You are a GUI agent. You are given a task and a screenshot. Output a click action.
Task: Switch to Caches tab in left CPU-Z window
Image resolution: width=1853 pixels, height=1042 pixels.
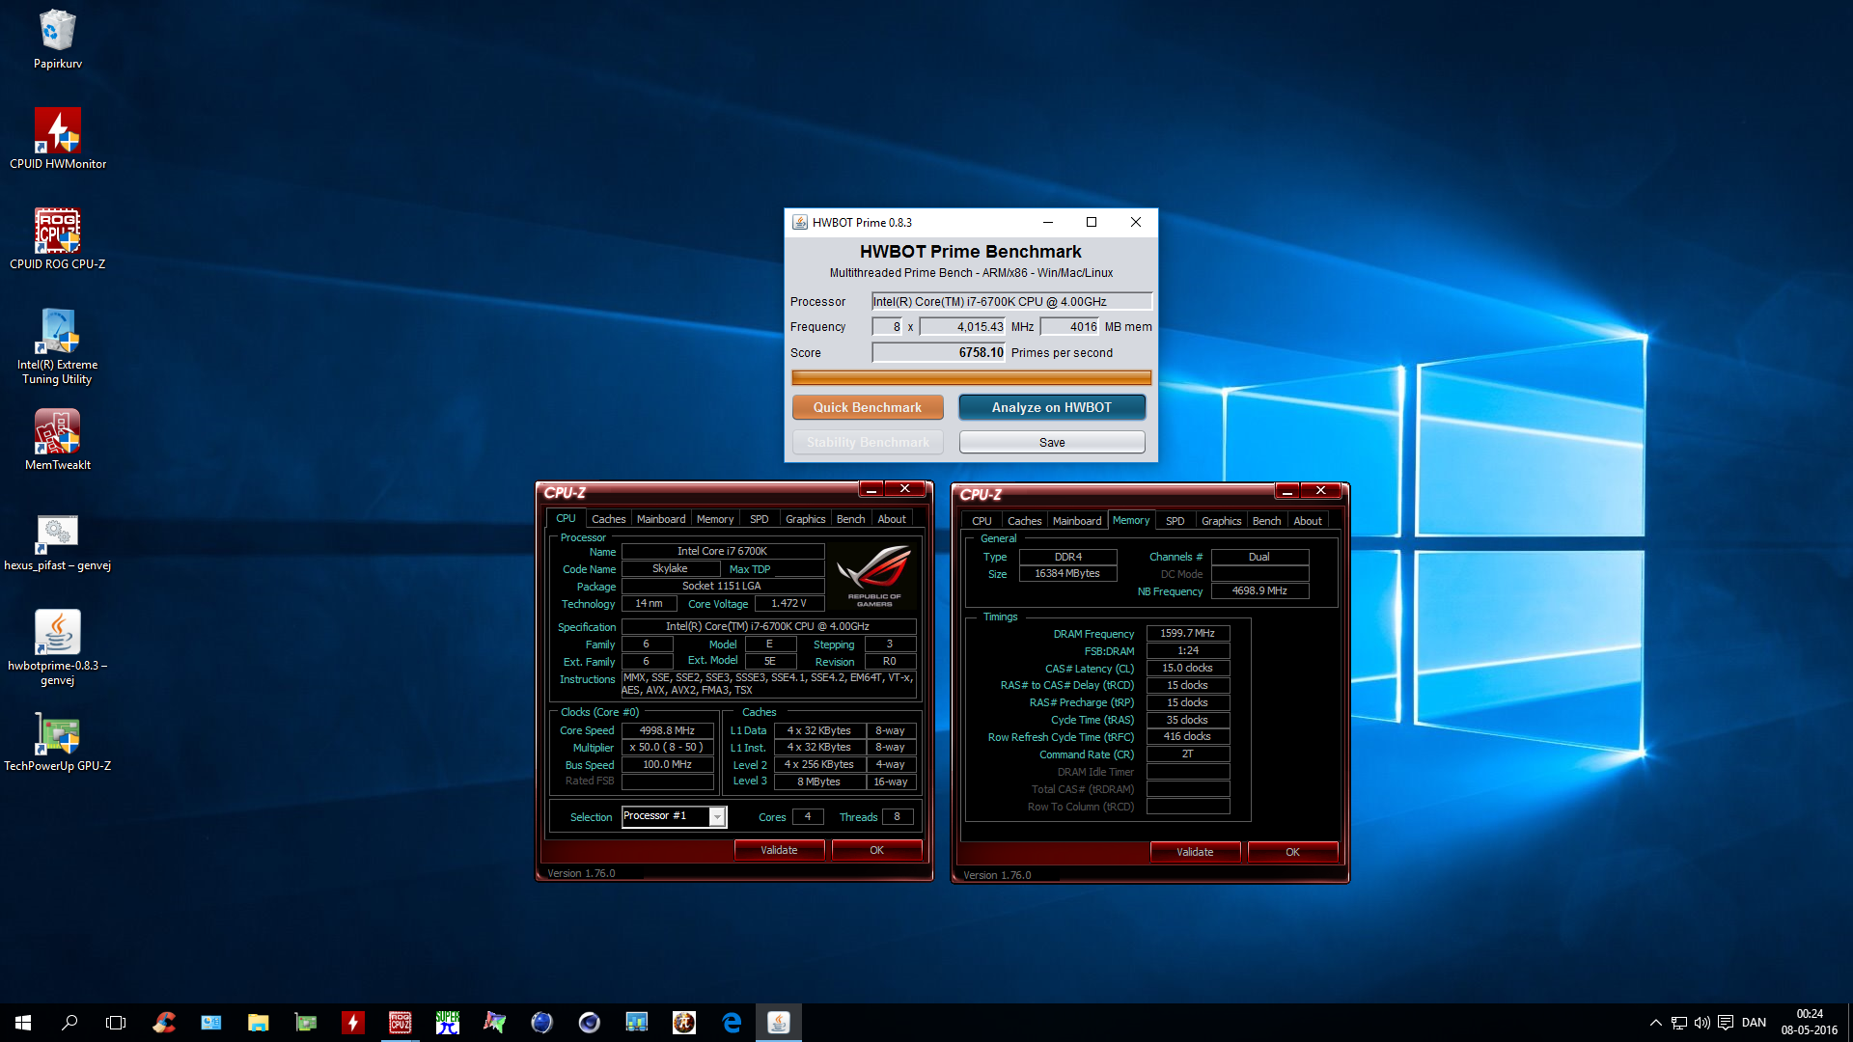[x=608, y=519]
